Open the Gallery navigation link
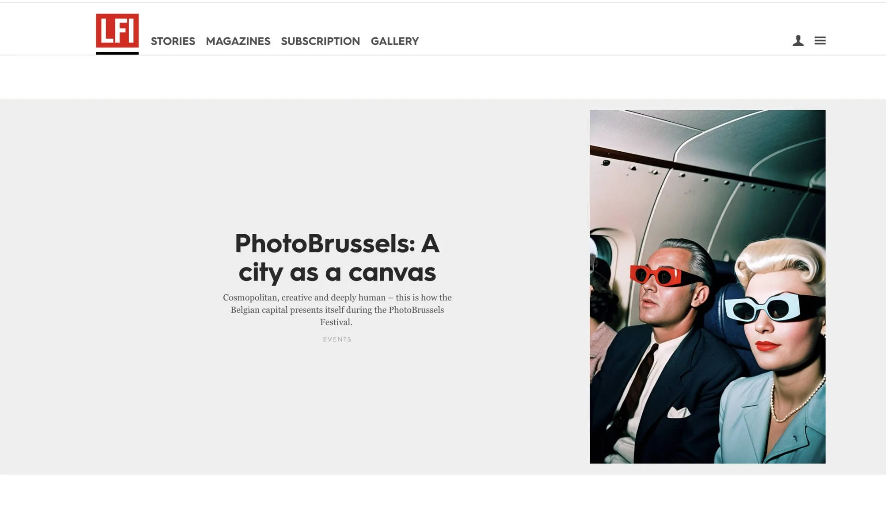Screen dimensions: 886x510 (395, 41)
